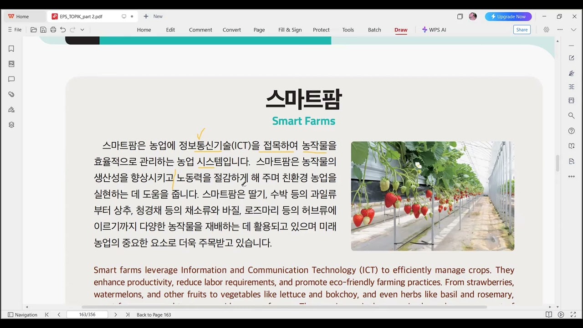
Task: Click the edit note icon in right sidebar
Action: [572, 58]
